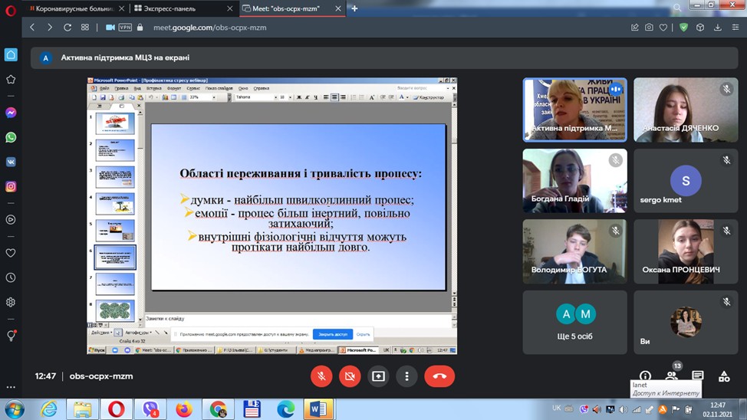747x420 pixels.
Task: Hang up the call
Action: pos(439,376)
